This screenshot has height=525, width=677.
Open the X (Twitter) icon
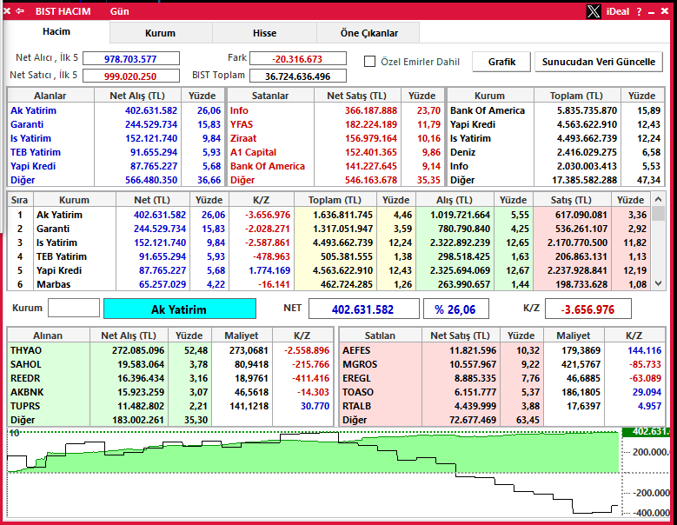[x=594, y=11]
